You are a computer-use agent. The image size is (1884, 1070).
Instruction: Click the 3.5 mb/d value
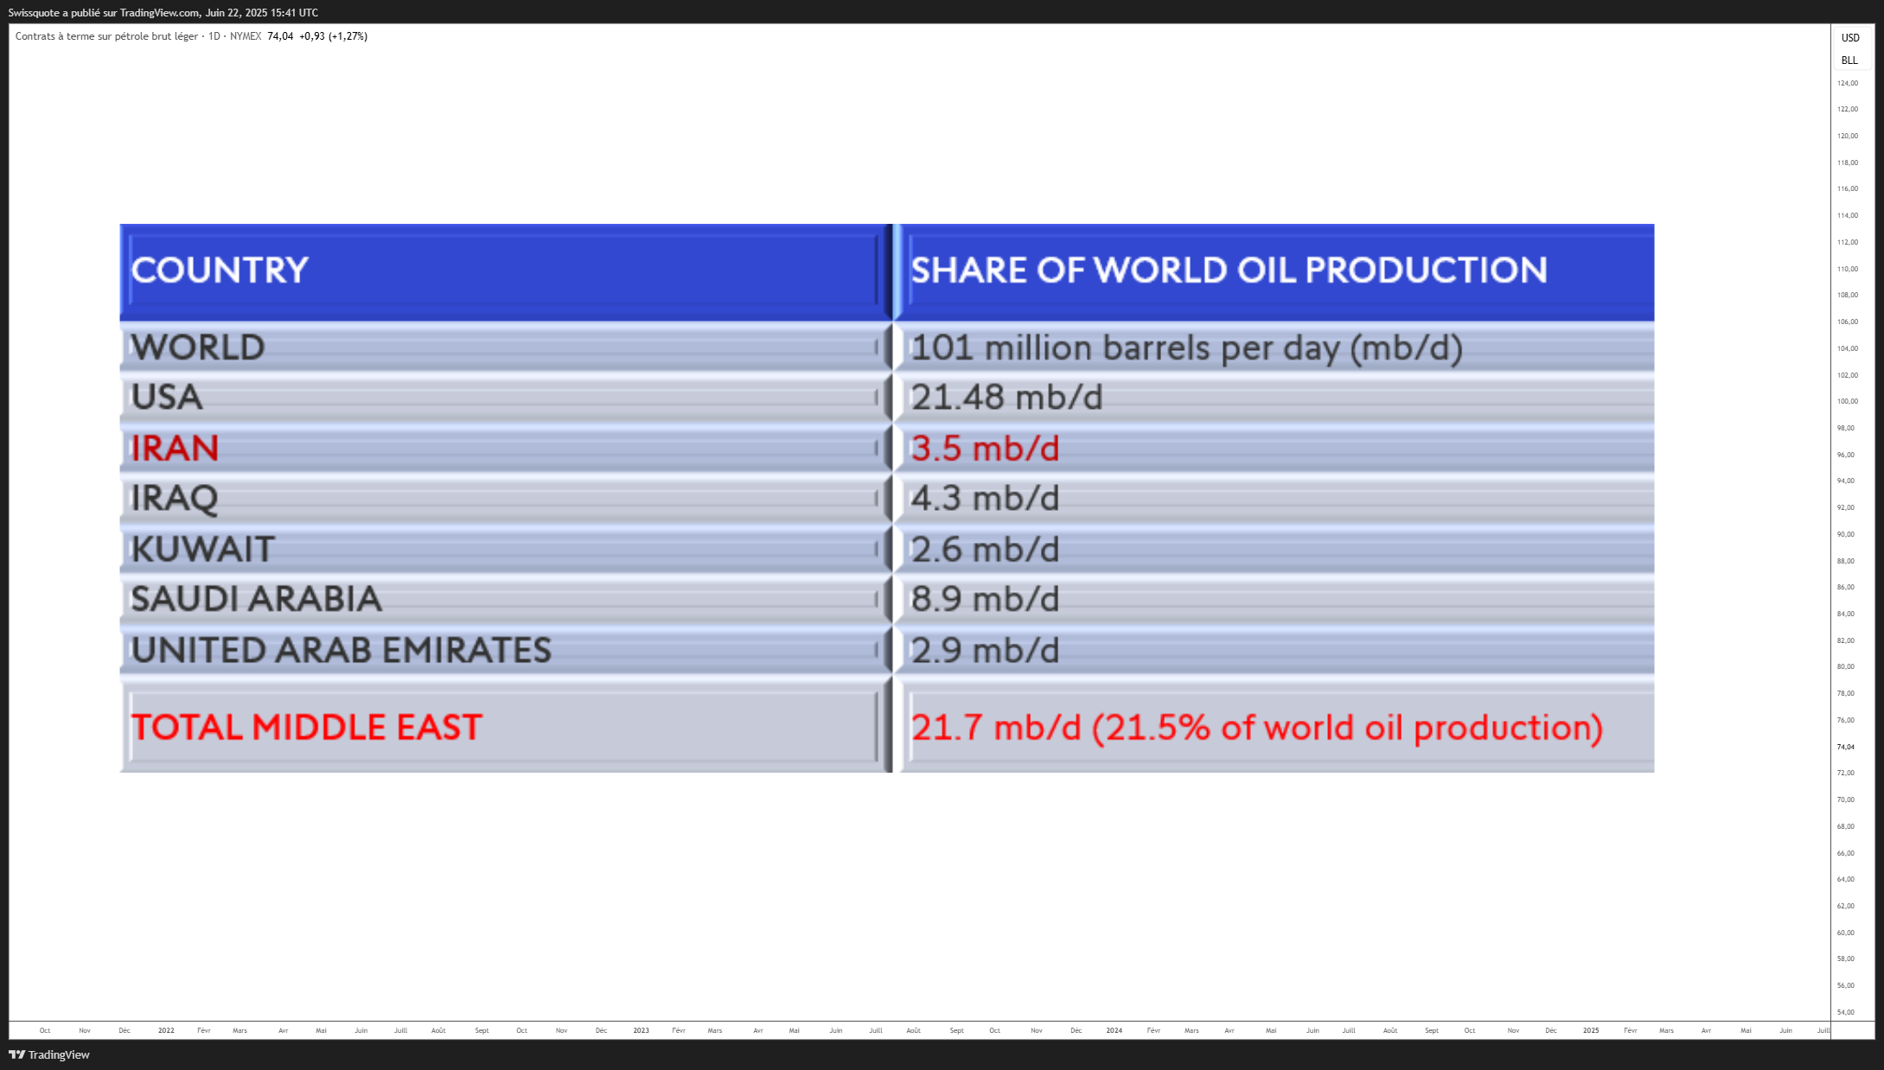point(985,449)
